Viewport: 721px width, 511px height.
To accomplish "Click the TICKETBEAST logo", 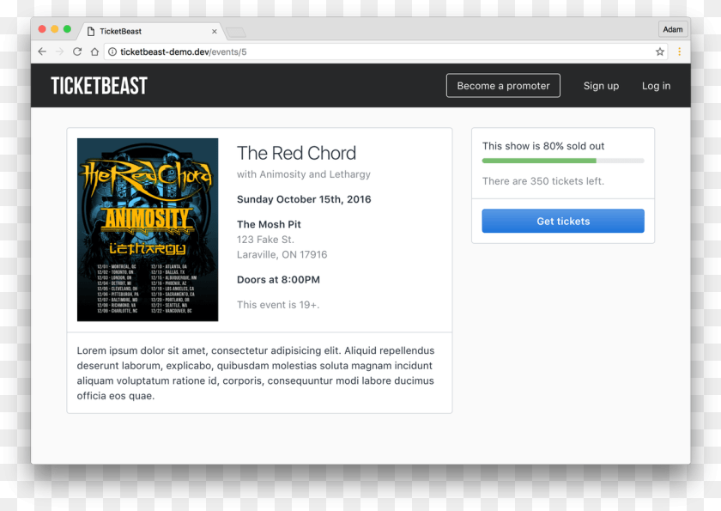I will [x=99, y=86].
